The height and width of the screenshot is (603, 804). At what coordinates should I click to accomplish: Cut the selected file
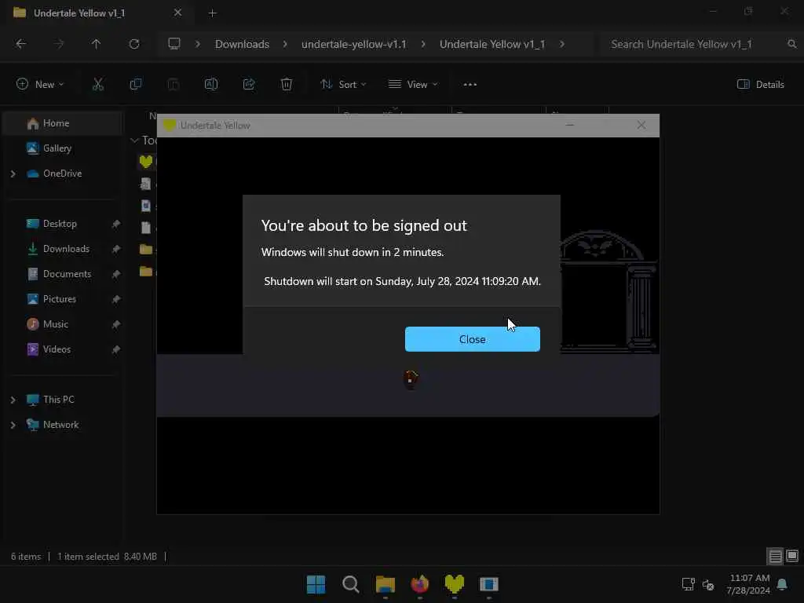click(x=98, y=84)
